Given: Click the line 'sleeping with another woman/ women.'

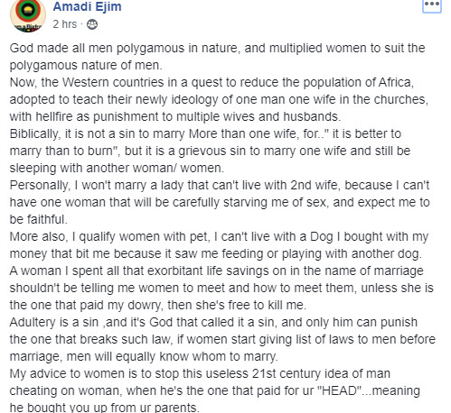Looking at the screenshot, I should coord(117,169).
